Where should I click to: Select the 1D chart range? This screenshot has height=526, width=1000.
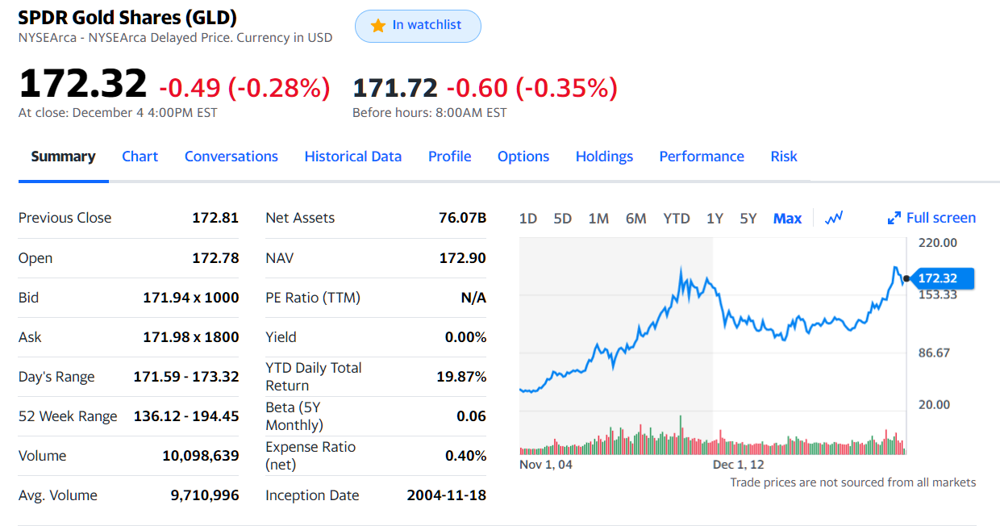click(528, 219)
